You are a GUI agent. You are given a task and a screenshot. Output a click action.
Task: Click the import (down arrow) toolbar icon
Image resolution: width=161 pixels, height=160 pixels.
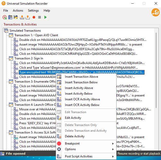22,17
